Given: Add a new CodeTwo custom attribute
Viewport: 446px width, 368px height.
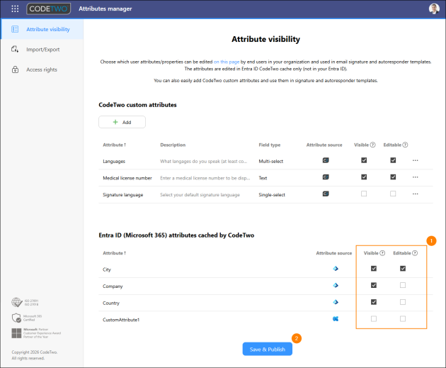Looking at the screenshot, I should [x=122, y=122].
